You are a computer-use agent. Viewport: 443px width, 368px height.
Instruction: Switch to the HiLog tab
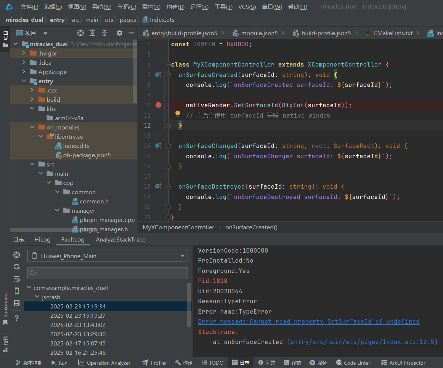click(x=42, y=240)
